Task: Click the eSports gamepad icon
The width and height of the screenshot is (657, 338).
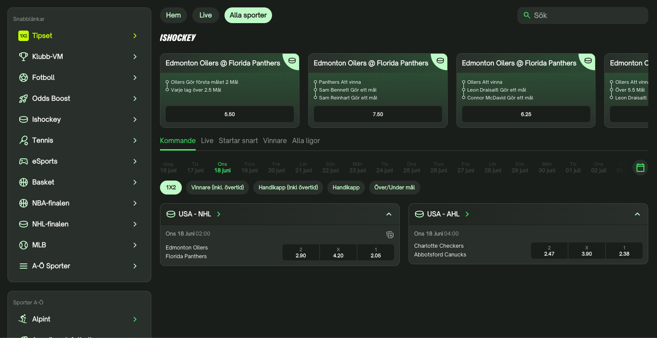Action: click(x=24, y=161)
